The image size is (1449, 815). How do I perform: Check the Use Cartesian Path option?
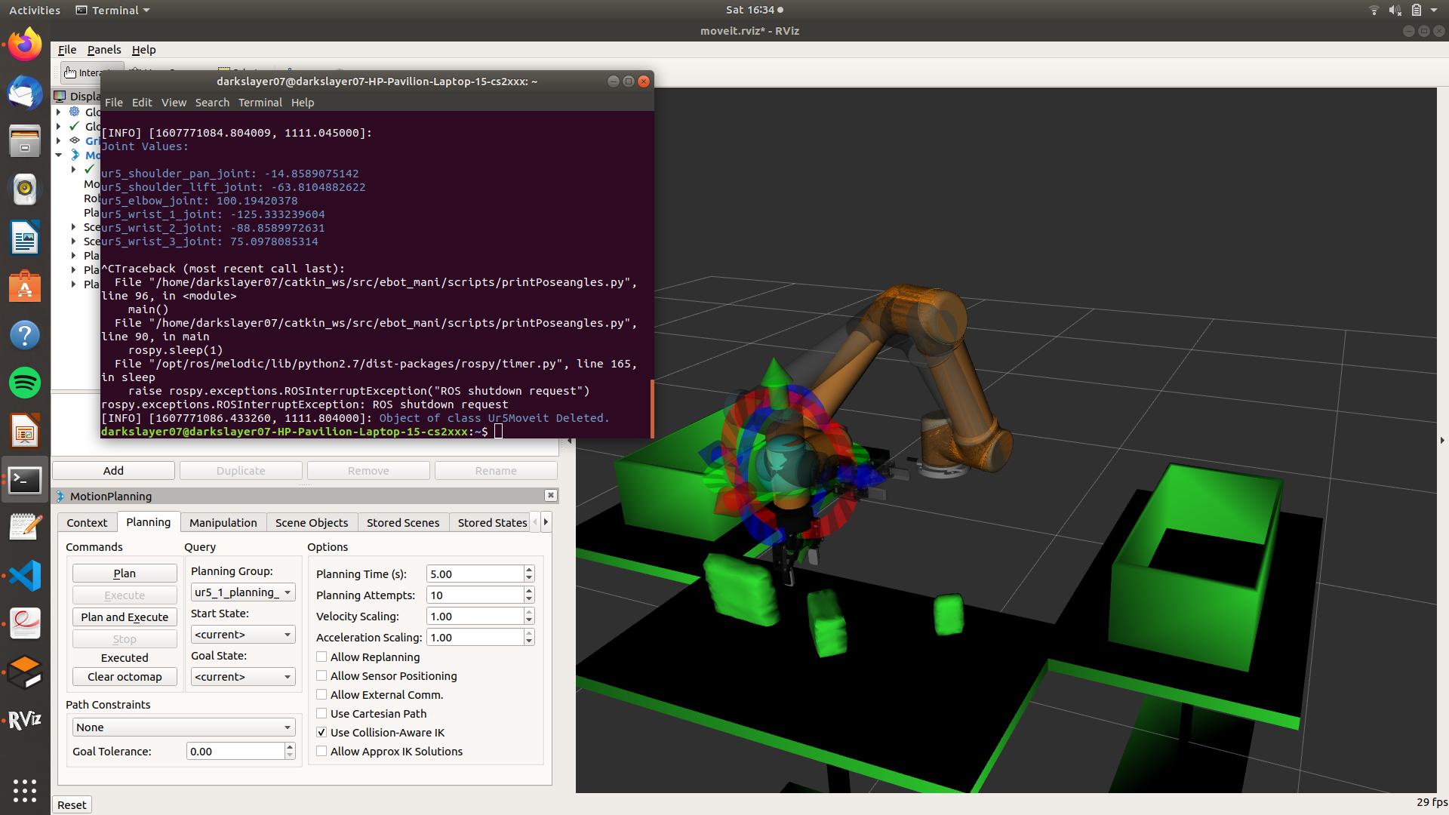click(x=321, y=713)
